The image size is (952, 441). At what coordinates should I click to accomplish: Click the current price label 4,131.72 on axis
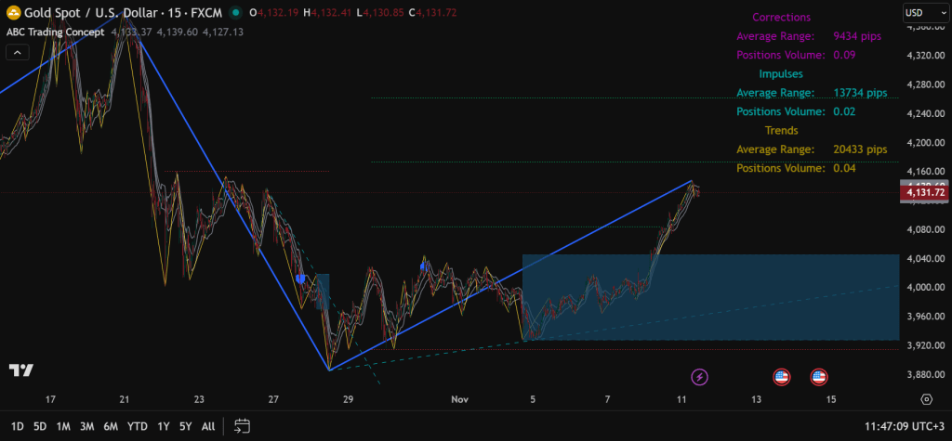pos(924,192)
